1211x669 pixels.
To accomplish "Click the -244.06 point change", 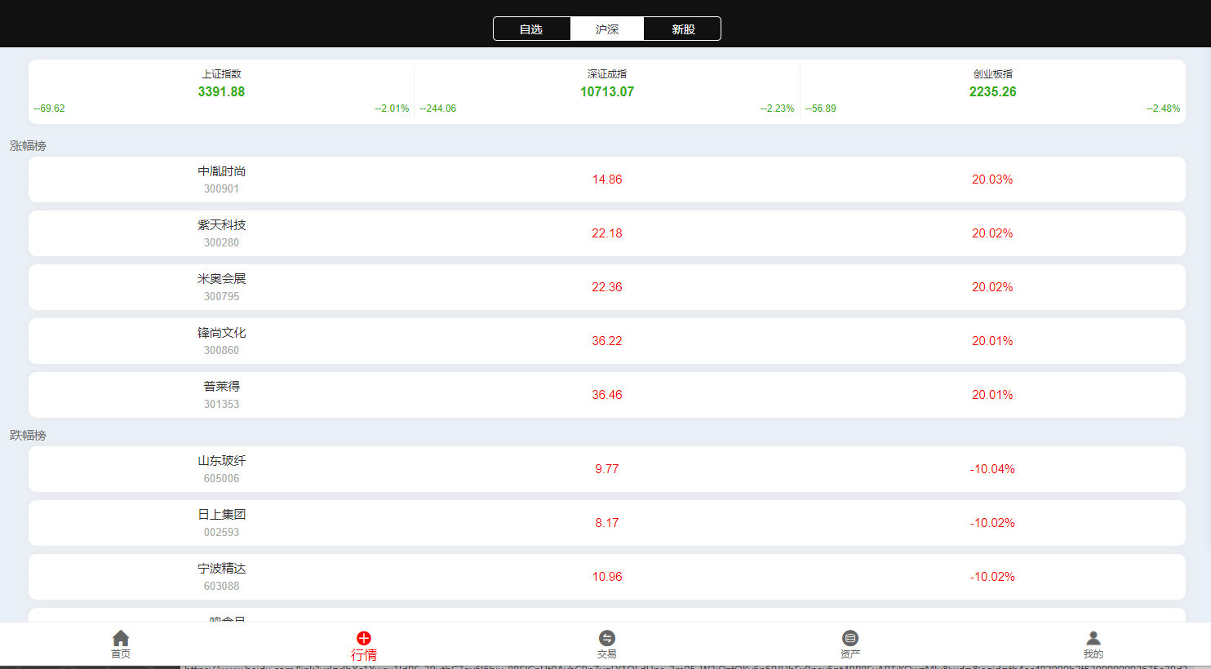I will pyautogui.click(x=438, y=109).
